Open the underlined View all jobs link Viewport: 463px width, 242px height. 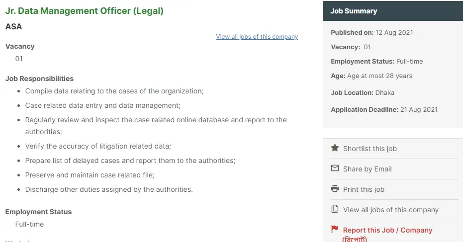click(x=257, y=37)
